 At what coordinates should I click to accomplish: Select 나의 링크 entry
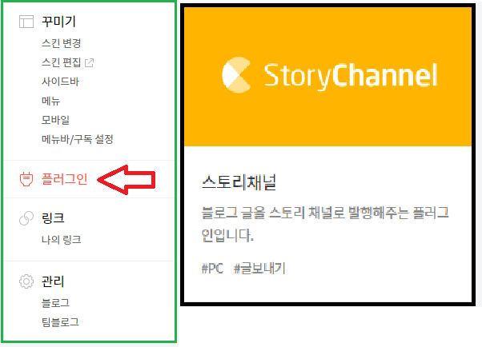61,240
